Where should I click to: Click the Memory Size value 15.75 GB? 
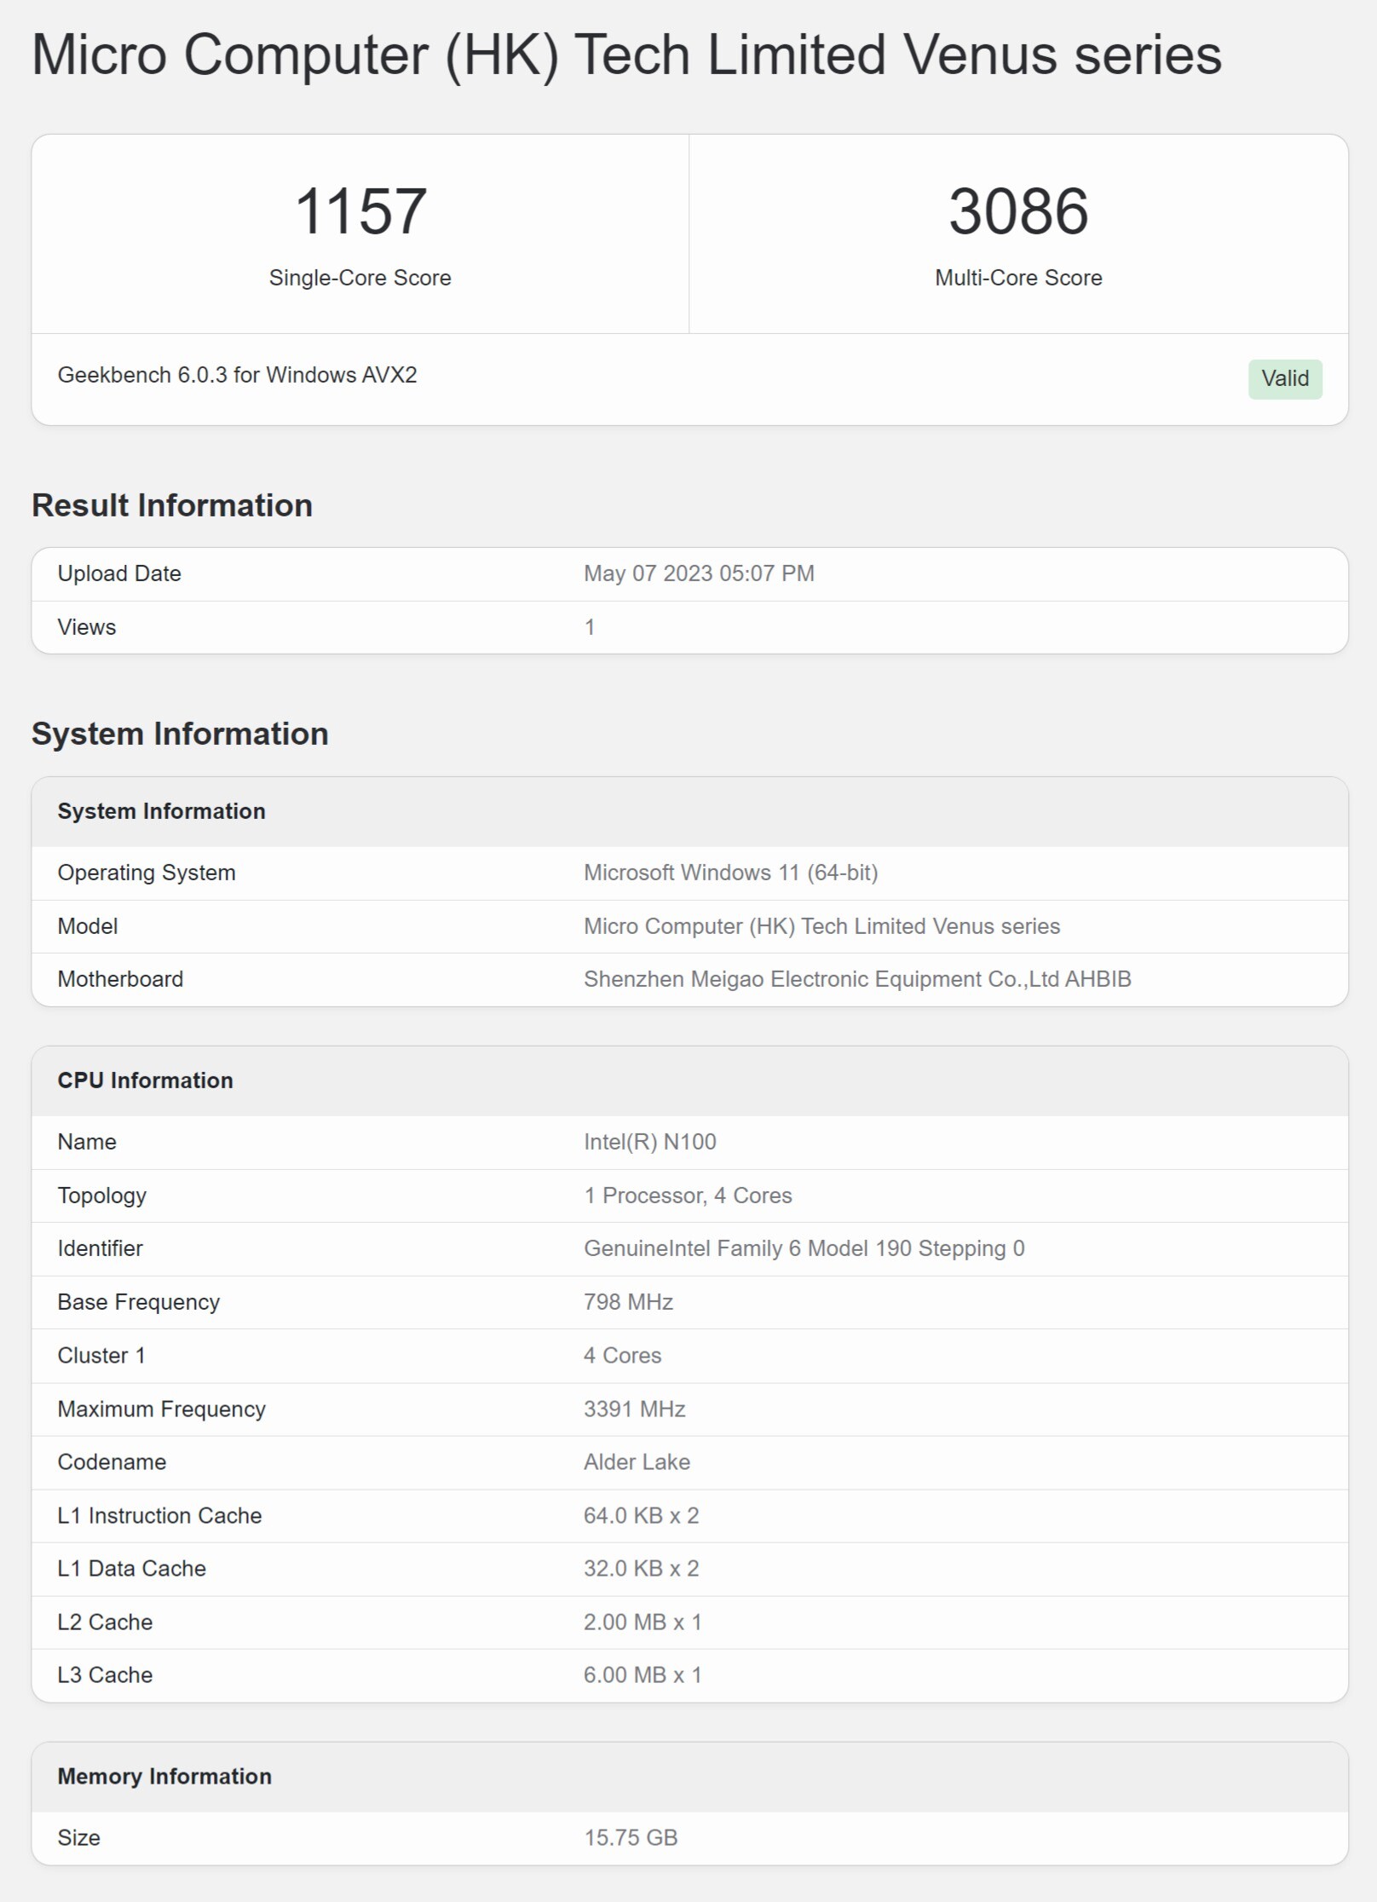pyautogui.click(x=631, y=1837)
